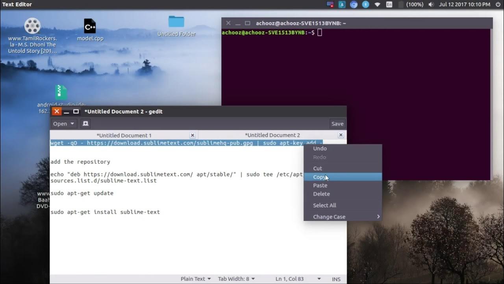Choose Paste in the context menu
504x284 pixels.
(343, 185)
